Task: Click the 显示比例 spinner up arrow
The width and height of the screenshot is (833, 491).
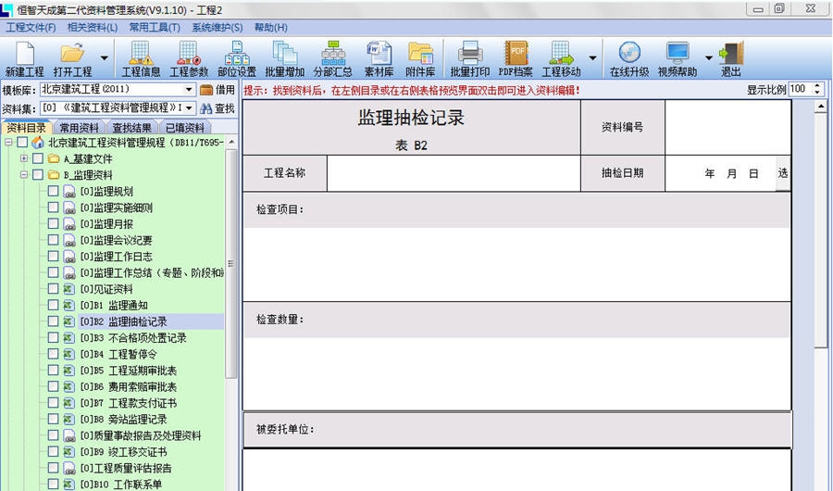Action: 819,86
